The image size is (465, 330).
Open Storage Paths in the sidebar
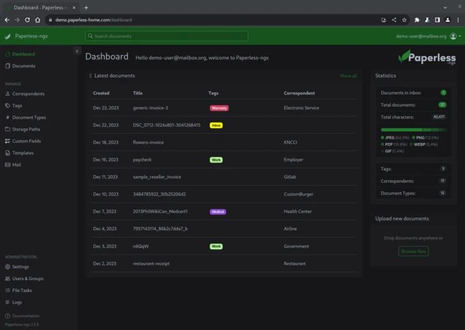[23, 129]
